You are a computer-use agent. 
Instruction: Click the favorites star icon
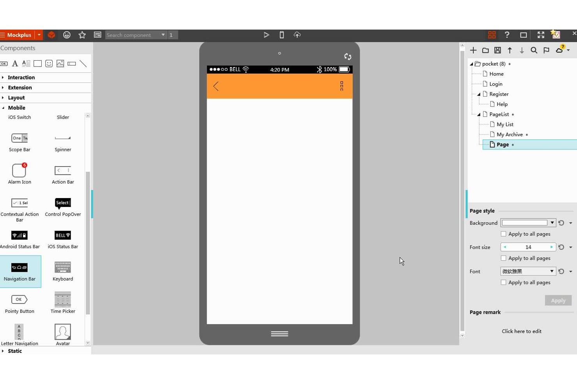click(82, 35)
